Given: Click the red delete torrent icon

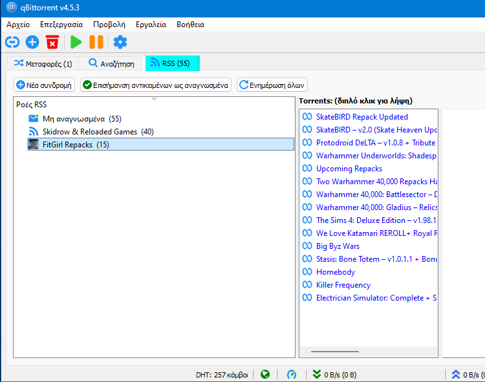Looking at the screenshot, I should pos(52,42).
